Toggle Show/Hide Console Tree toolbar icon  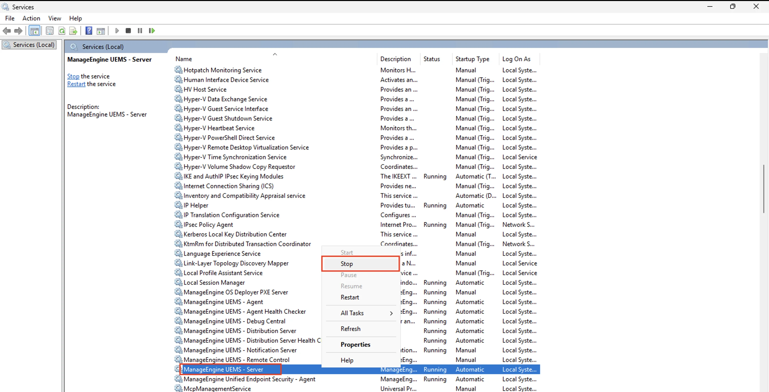coord(35,31)
